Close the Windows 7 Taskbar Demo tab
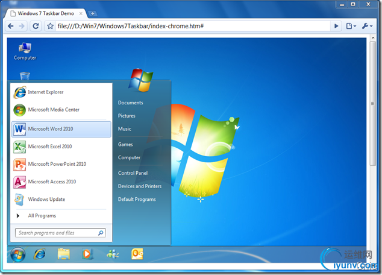The image size is (382, 275). [x=81, y=14]
